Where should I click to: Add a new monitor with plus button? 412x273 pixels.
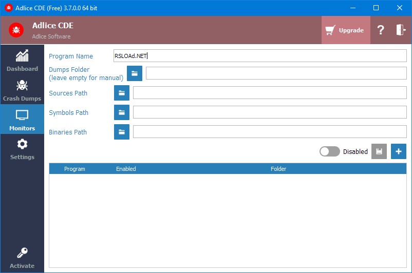[399, 151]
